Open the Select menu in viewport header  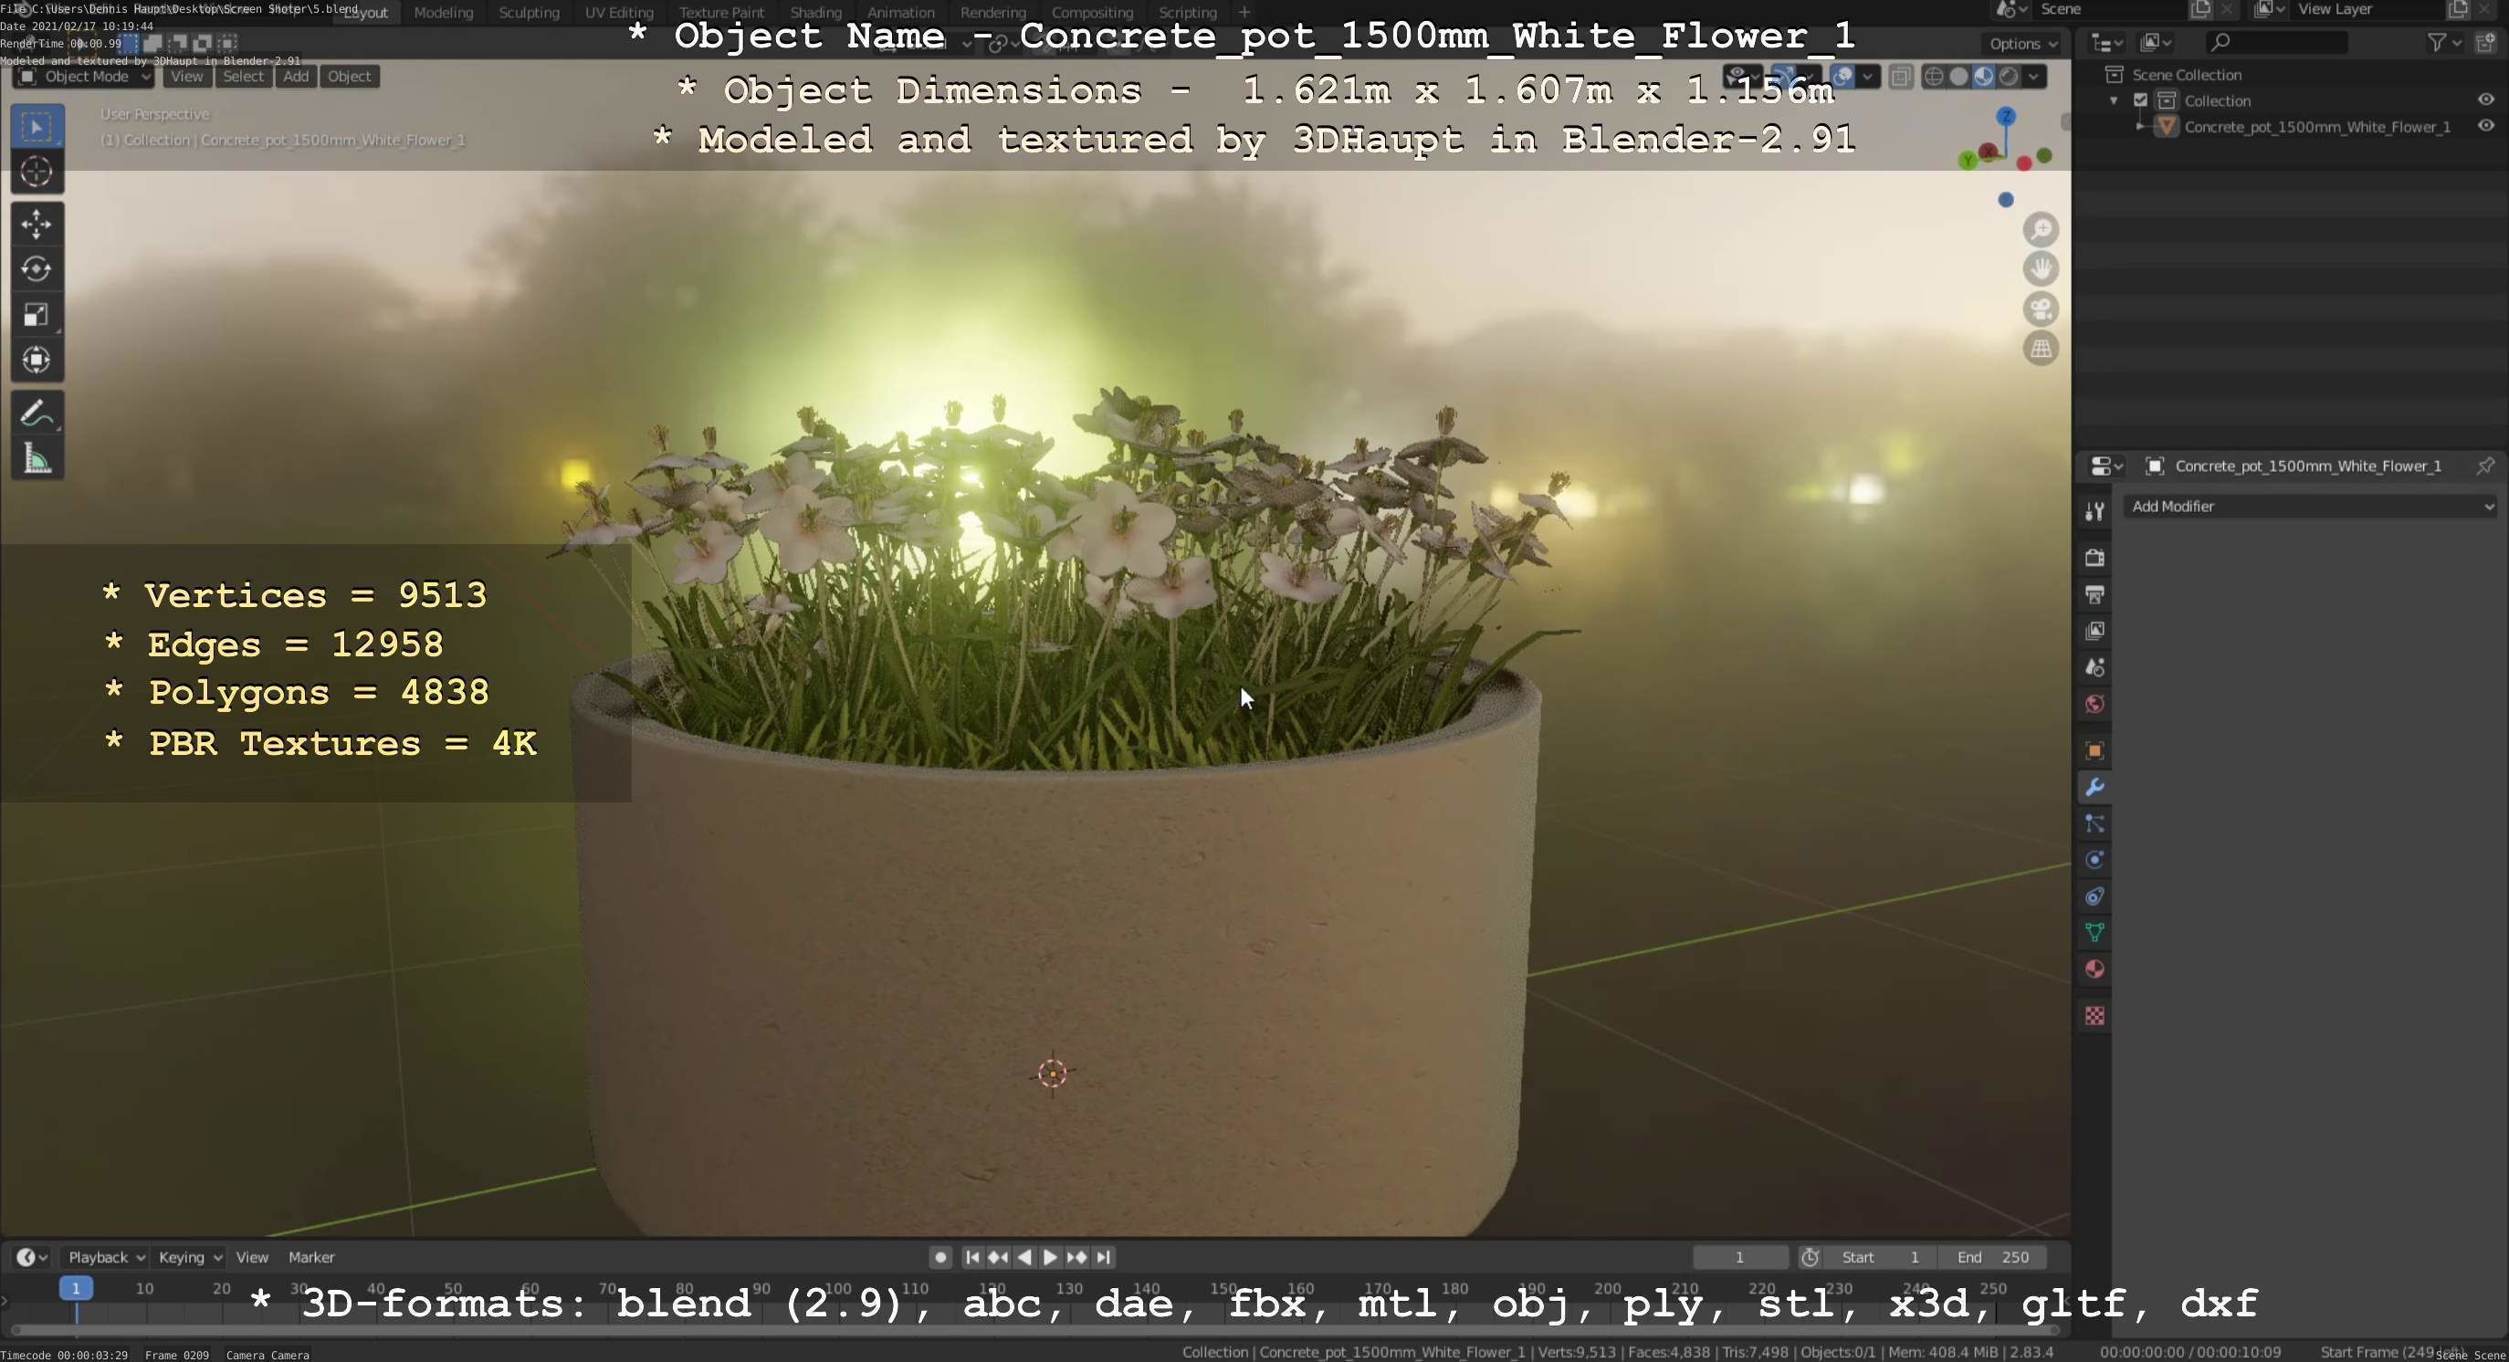(x=243, y=77)
